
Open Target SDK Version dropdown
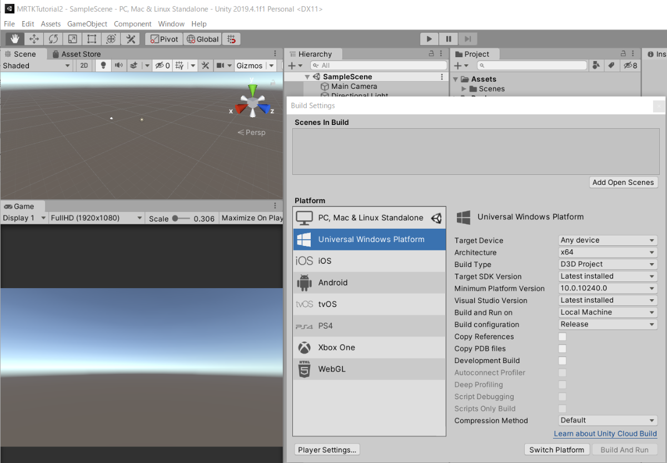[608, 276]
